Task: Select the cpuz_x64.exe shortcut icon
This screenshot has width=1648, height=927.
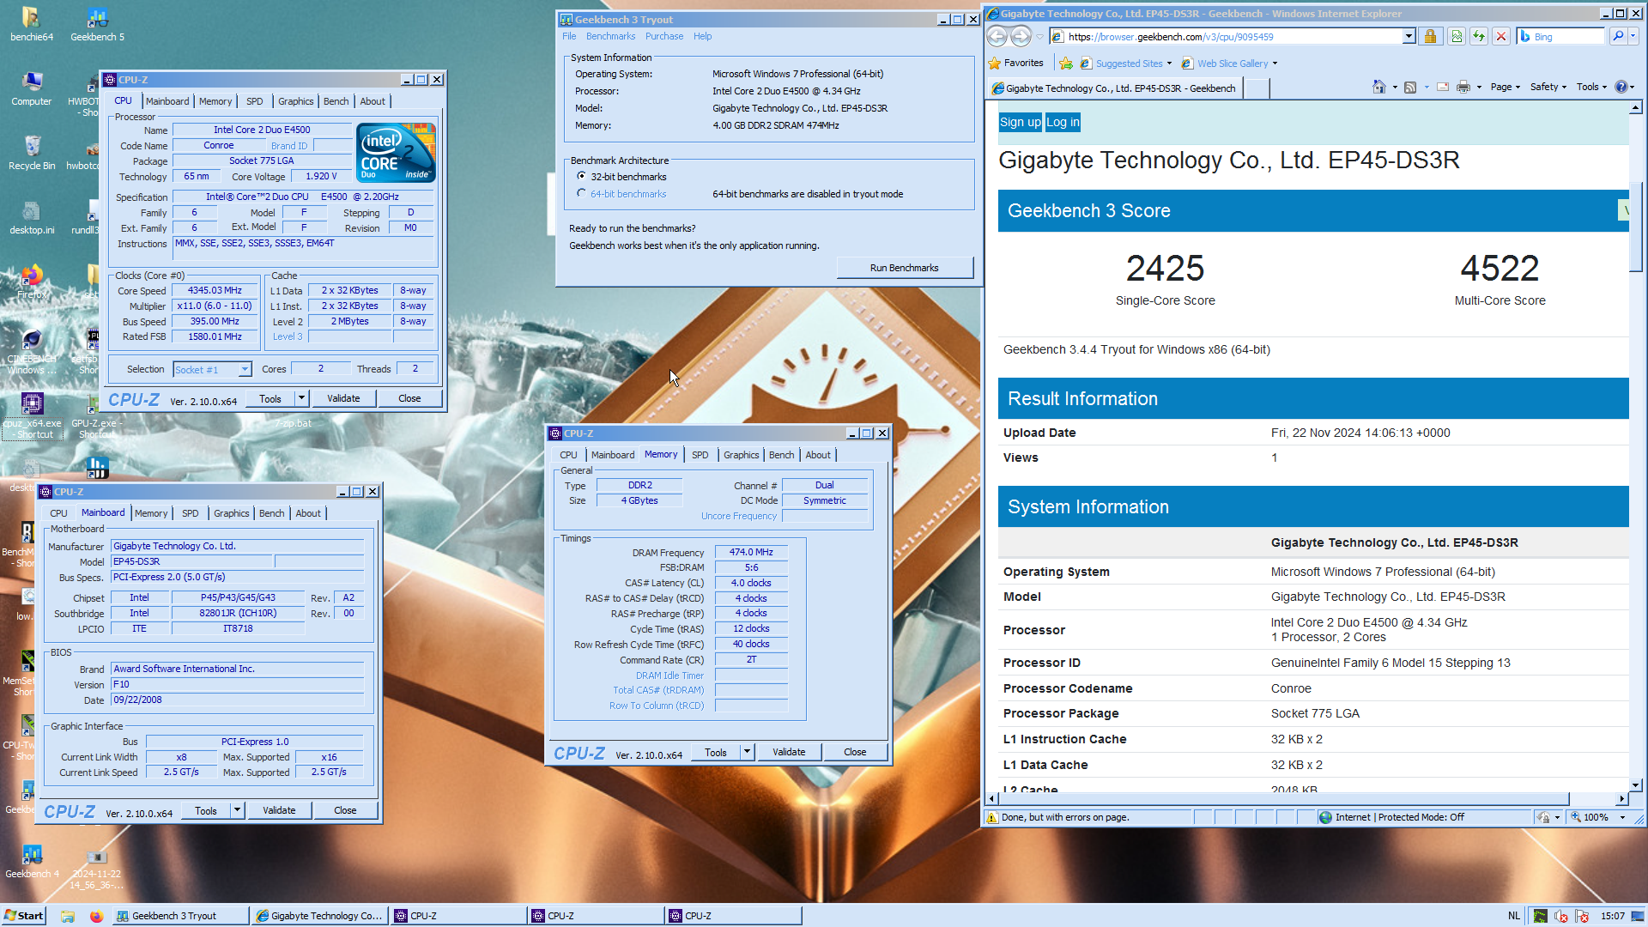Action: tap(32, 416)
